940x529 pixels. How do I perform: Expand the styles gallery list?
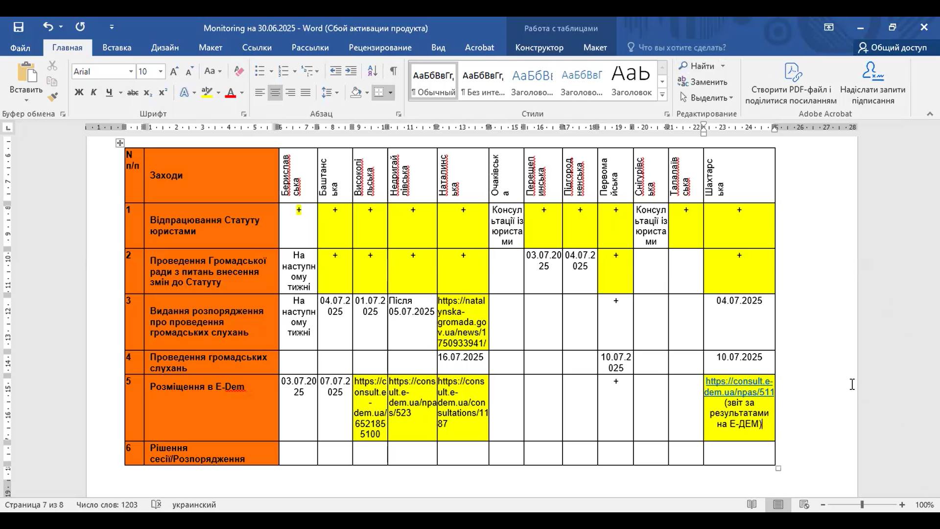pos(662,95)
